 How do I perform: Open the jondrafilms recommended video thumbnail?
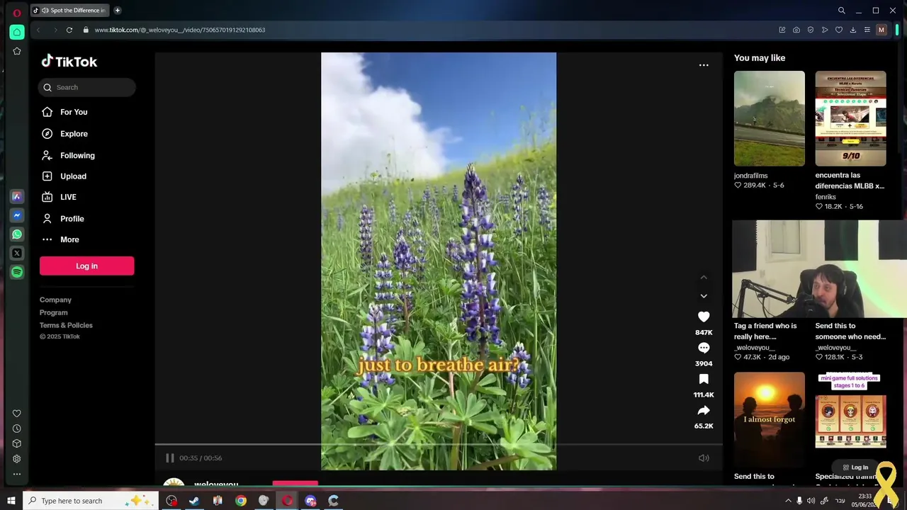click(x=770, y=118)
